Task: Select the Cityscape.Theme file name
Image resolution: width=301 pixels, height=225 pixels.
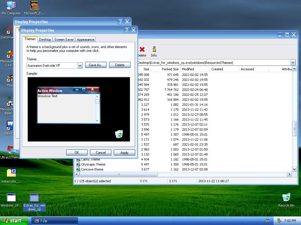Action: (x=93, y=164)
